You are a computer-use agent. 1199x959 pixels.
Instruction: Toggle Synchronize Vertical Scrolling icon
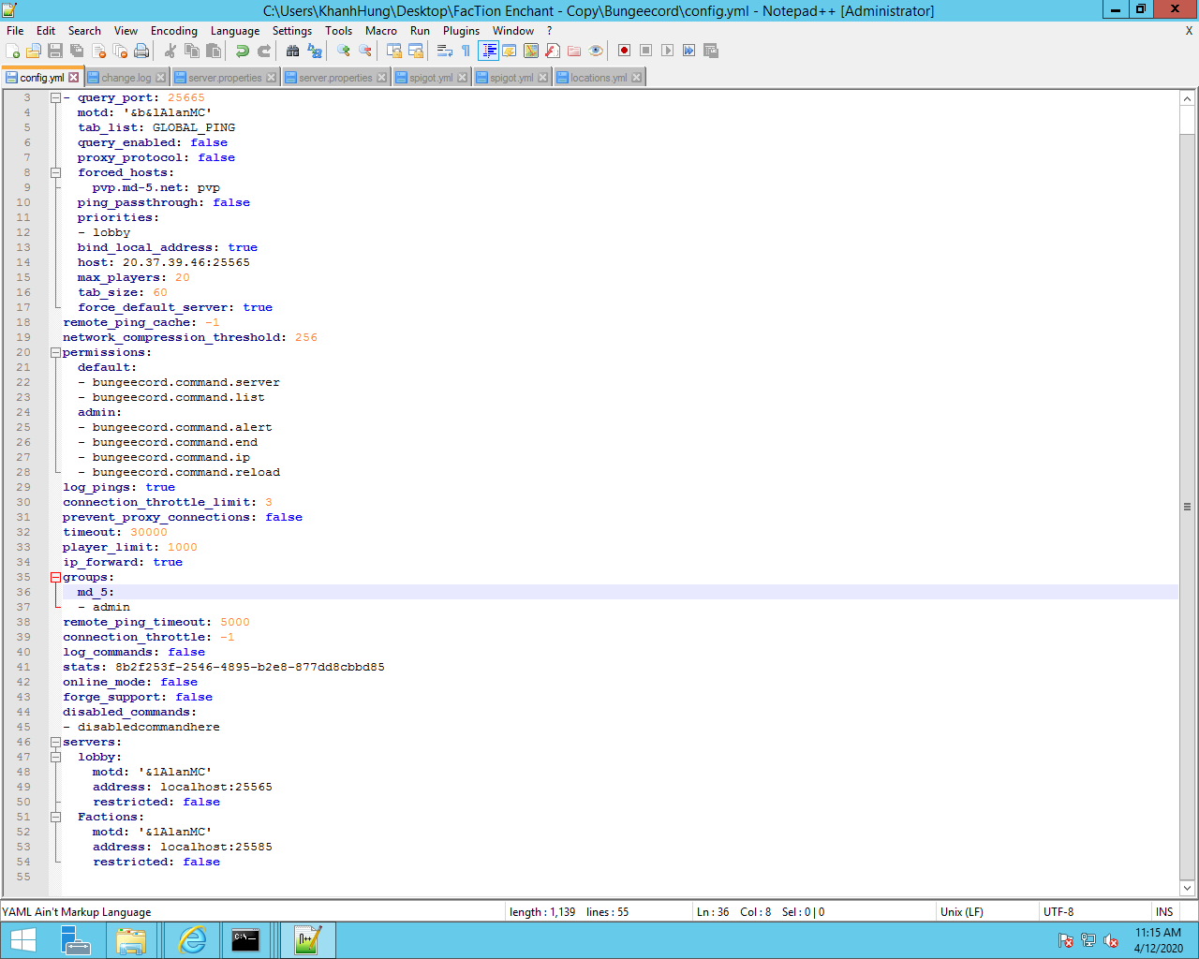(x=393, y=51)
